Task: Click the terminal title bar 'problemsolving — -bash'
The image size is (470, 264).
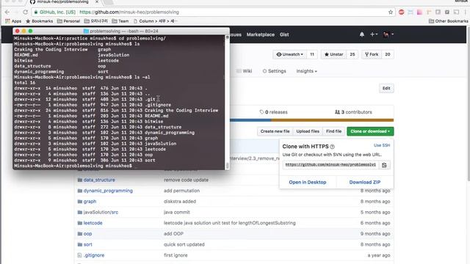Action: [x=121, y=31]
